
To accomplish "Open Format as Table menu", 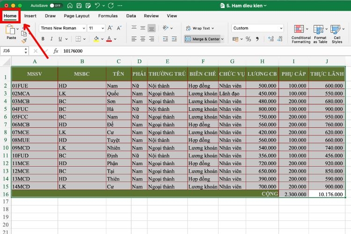I will (320, 34).
